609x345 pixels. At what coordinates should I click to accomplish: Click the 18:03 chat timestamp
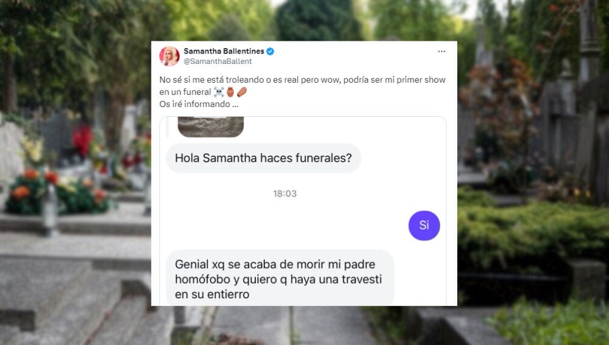[284, 193]
